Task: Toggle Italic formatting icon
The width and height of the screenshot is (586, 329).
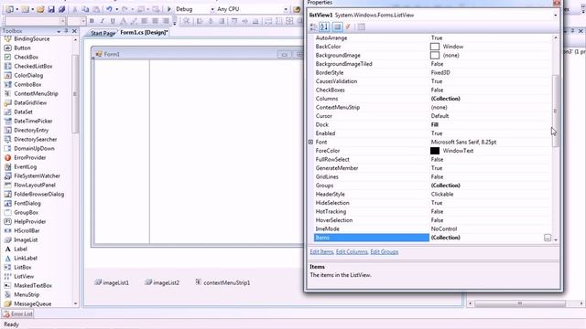Action: click(102, 21)
